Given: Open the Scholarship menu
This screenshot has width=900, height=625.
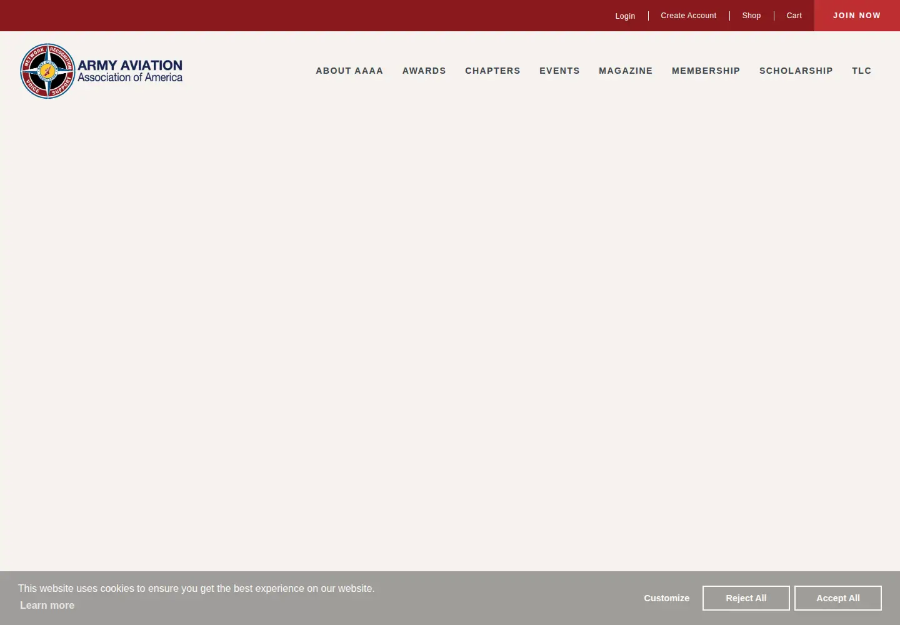Looking at the screenshot, I should pyautogui.click(x=796, y=71).
